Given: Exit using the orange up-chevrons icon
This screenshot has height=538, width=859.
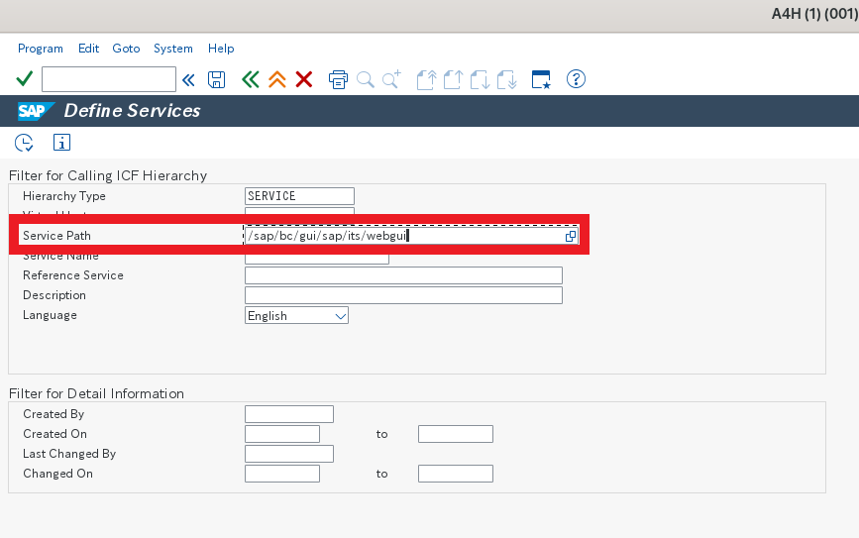Looking at the screenshot, I should [277, 79].
